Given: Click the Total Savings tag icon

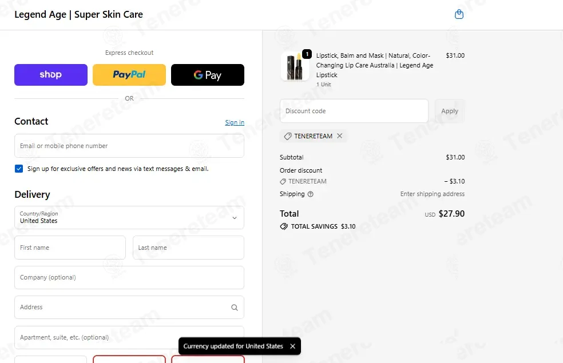Looking at the screenshot, I should pos(284,226).
